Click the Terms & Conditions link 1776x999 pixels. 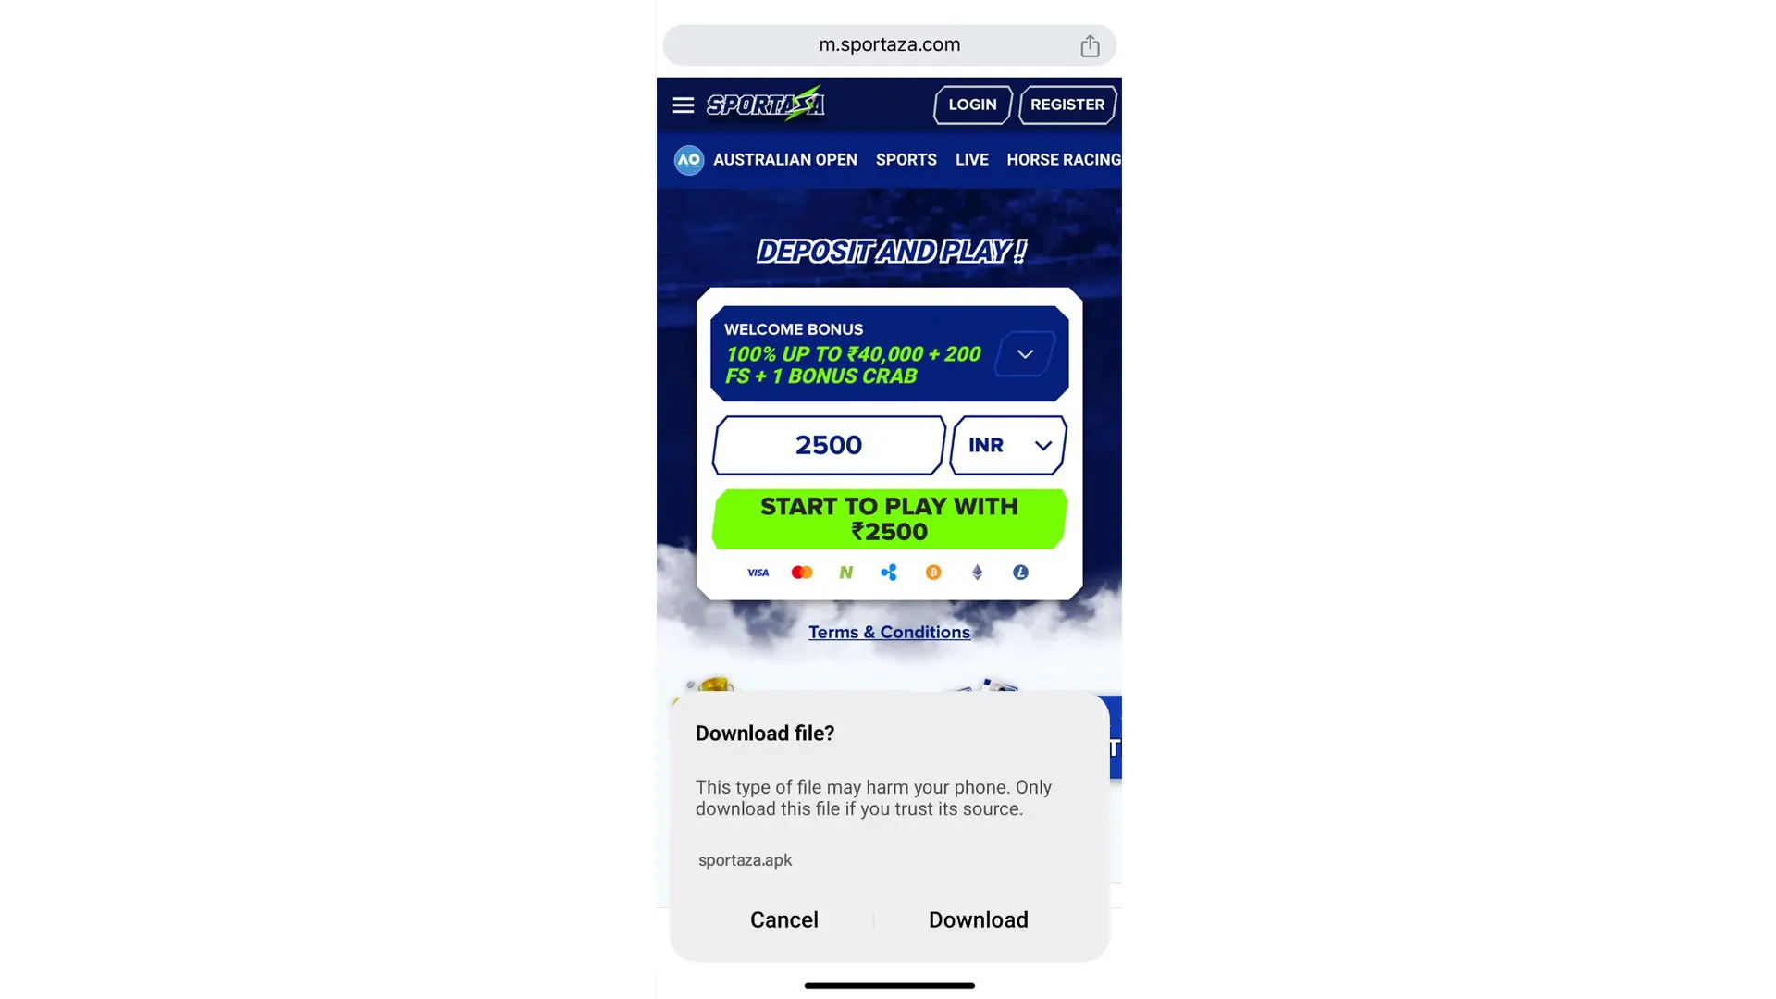pos(889,632)
